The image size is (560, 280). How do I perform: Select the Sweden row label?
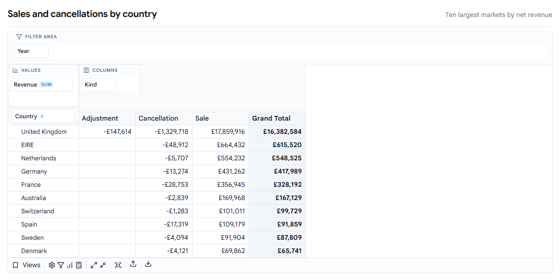tap(33, 237)
